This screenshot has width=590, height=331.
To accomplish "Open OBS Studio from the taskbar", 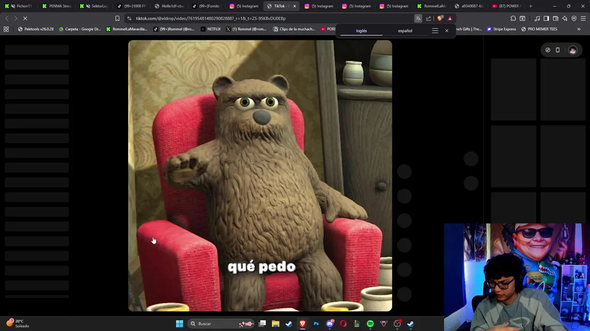I will (397, 324).
